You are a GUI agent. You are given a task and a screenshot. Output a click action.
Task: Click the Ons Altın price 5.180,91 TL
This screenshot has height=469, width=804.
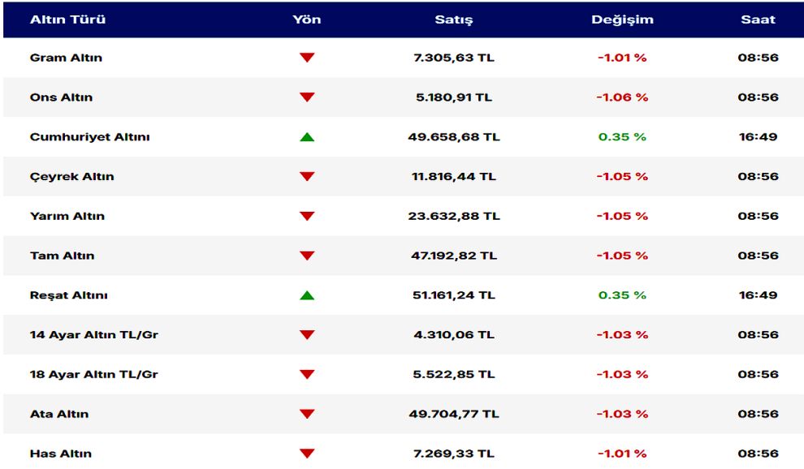coord(453,97)
